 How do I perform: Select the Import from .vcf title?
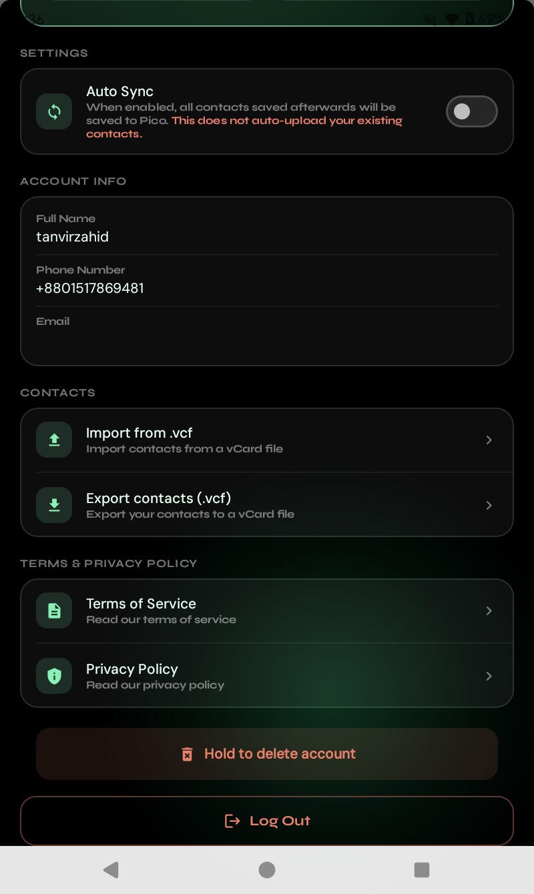point(140,432)
